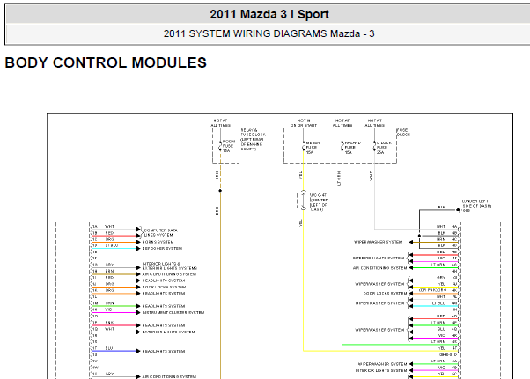Click "2011 SYSTEM WIRING DIAGRAMS Mazda - 3" subtitle
The width and height of the screenshot is (530, 379).
click(x=269, y=33)
